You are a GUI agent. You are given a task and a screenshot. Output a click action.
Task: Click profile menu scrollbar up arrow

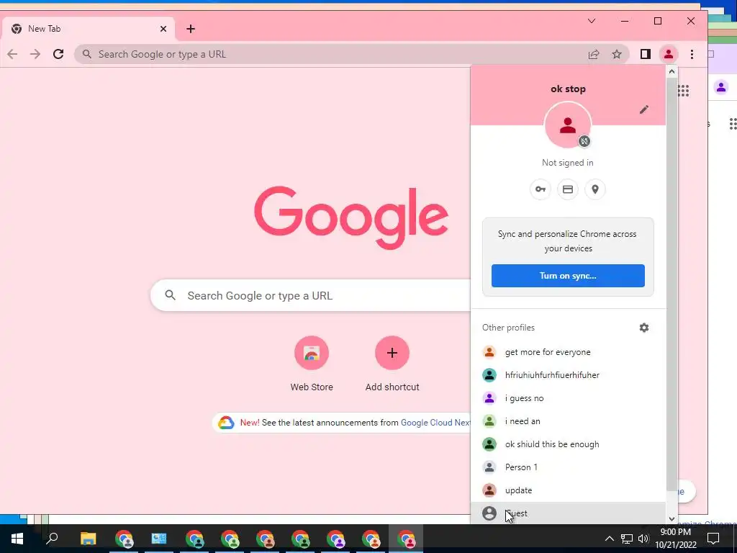[x=672, y=72]
